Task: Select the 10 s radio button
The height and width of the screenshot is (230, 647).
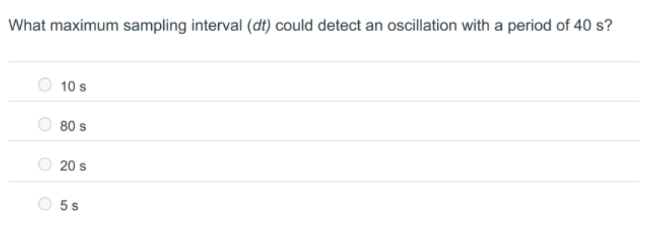Action: 44,85
